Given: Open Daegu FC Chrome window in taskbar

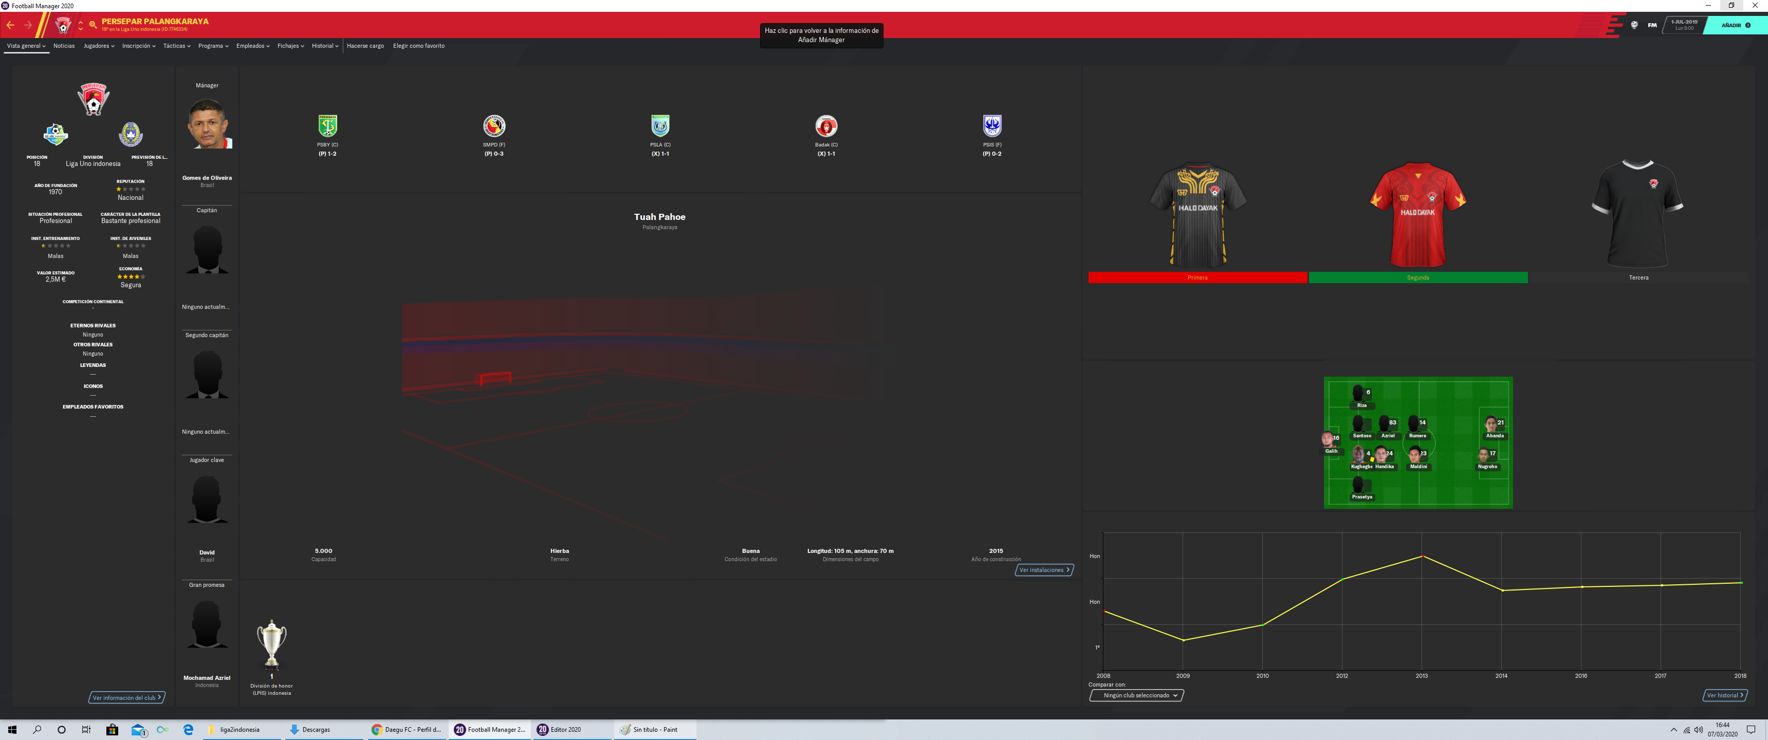Looking at the screenshot, I should (407, 730).
